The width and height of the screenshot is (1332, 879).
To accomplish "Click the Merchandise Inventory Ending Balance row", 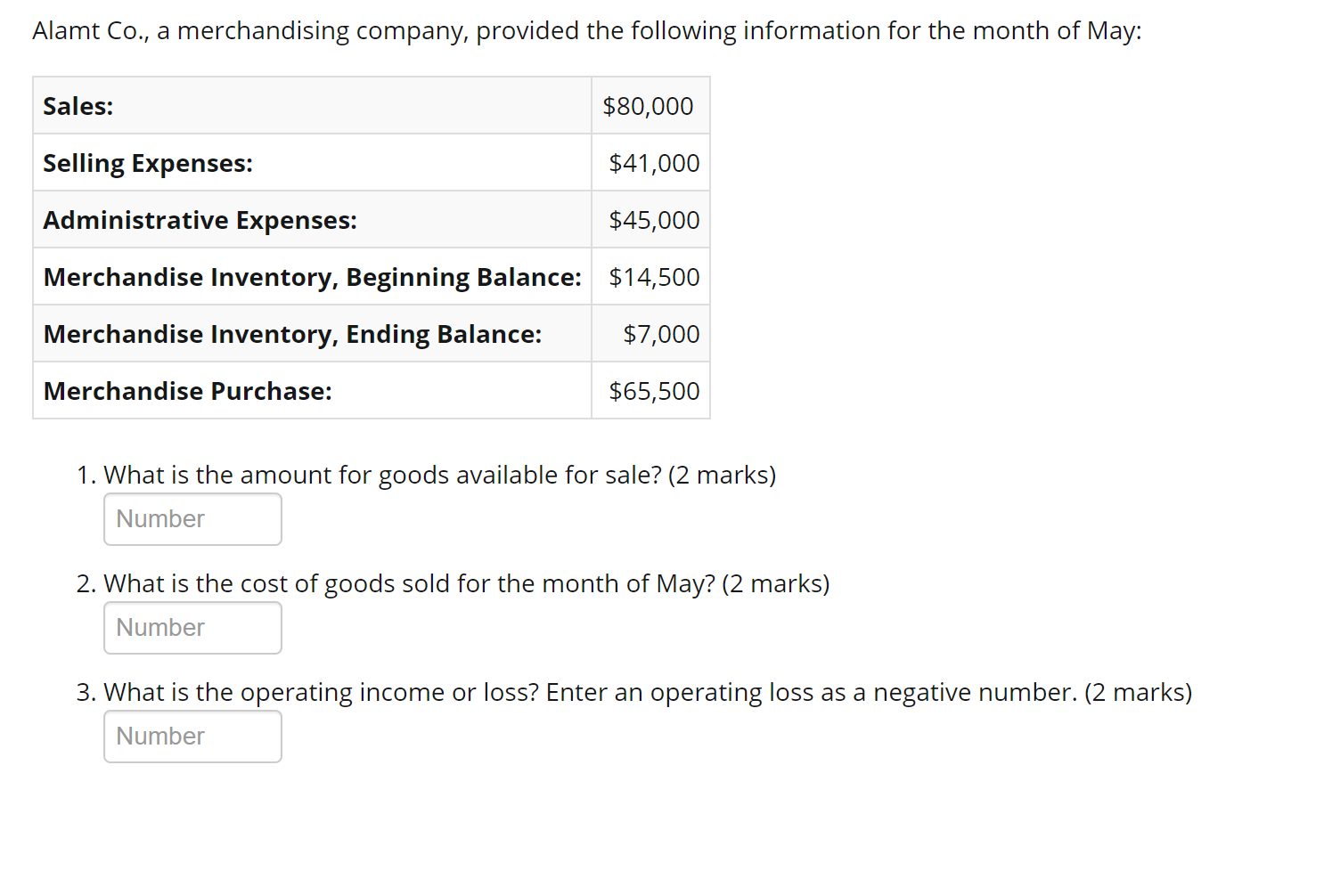I will pos(312,333).
